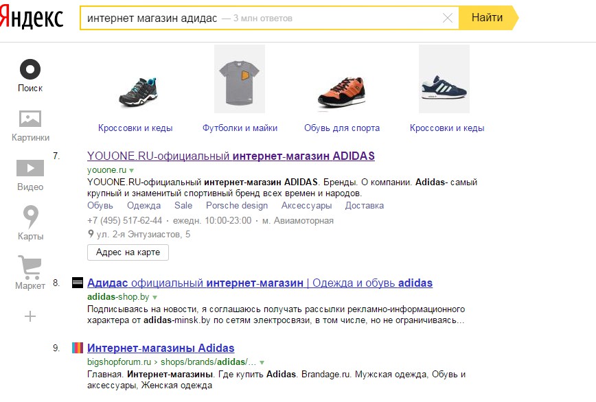Image resolution: width=596 pixels, height=402 pixels.
Task: Open the Одежда sitelink
Action: 144,205
